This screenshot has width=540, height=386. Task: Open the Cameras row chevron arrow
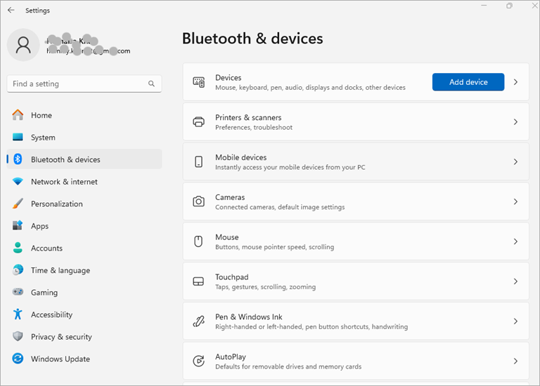tap(515, 201)
